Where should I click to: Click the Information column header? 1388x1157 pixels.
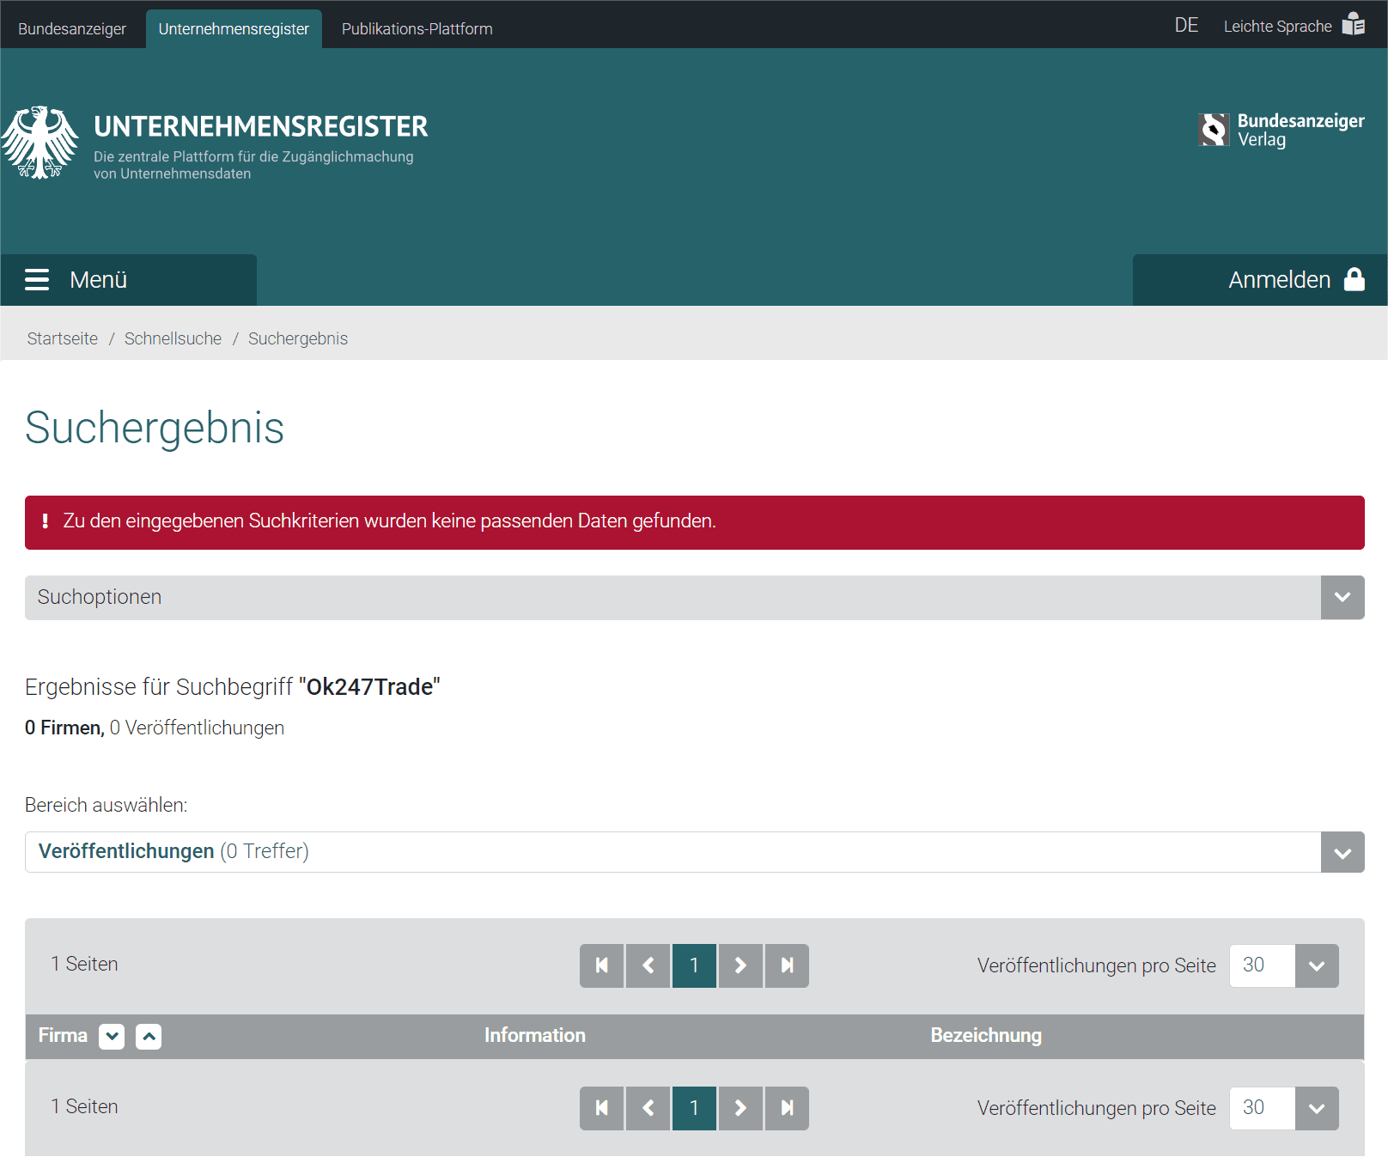(x=534, y=1036)
